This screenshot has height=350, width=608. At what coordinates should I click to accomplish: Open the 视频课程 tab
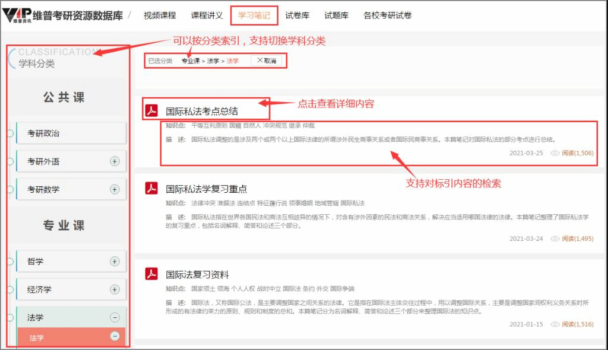click(160, 15)
